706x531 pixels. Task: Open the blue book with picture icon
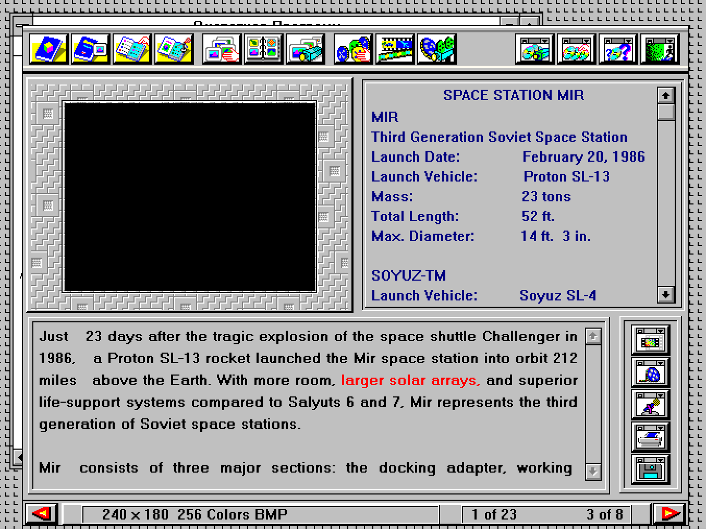point(90,50)
